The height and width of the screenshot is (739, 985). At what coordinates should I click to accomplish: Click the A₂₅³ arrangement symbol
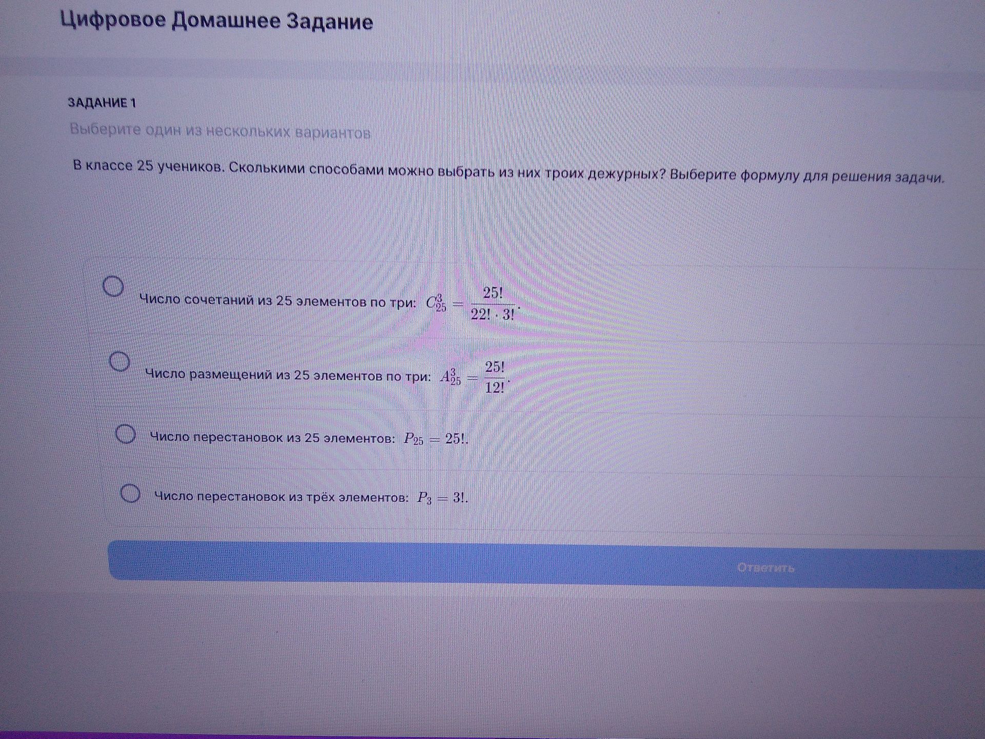[450, 377]
